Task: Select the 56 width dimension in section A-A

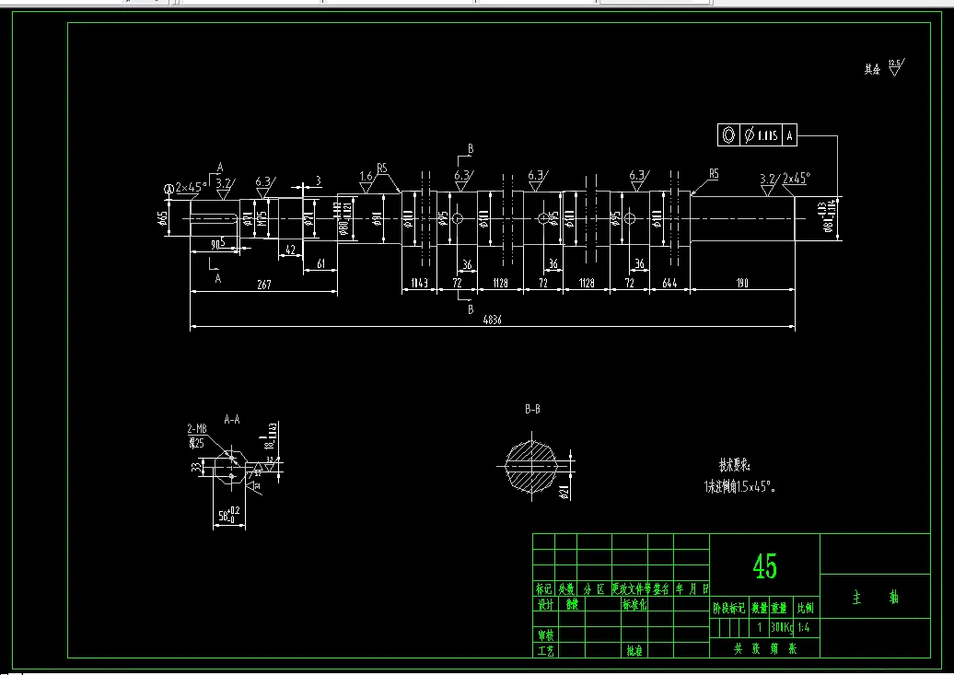Action: coord(228,516)
